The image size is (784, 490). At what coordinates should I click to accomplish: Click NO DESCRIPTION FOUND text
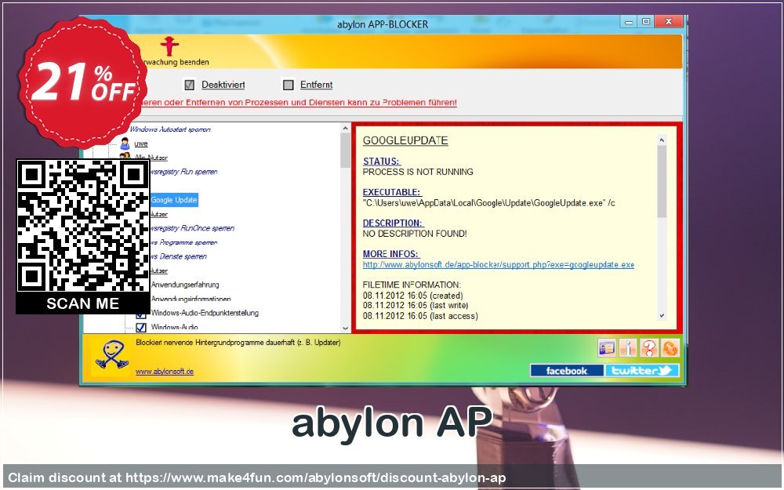click(x=415, y=234)
